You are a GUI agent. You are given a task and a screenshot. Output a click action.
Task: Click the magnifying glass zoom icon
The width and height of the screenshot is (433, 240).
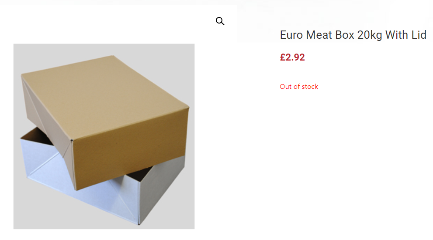(x=220, y=21)
